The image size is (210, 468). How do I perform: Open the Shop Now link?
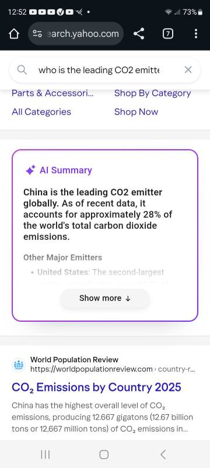pos(136,112)
